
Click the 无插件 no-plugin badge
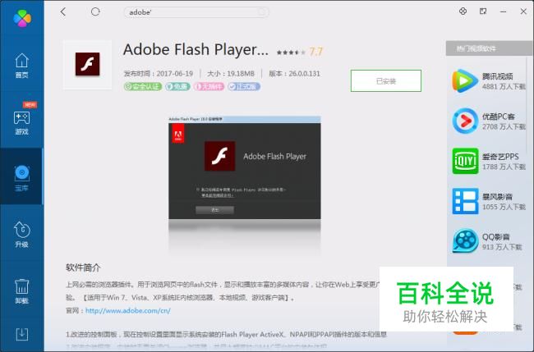209,87
